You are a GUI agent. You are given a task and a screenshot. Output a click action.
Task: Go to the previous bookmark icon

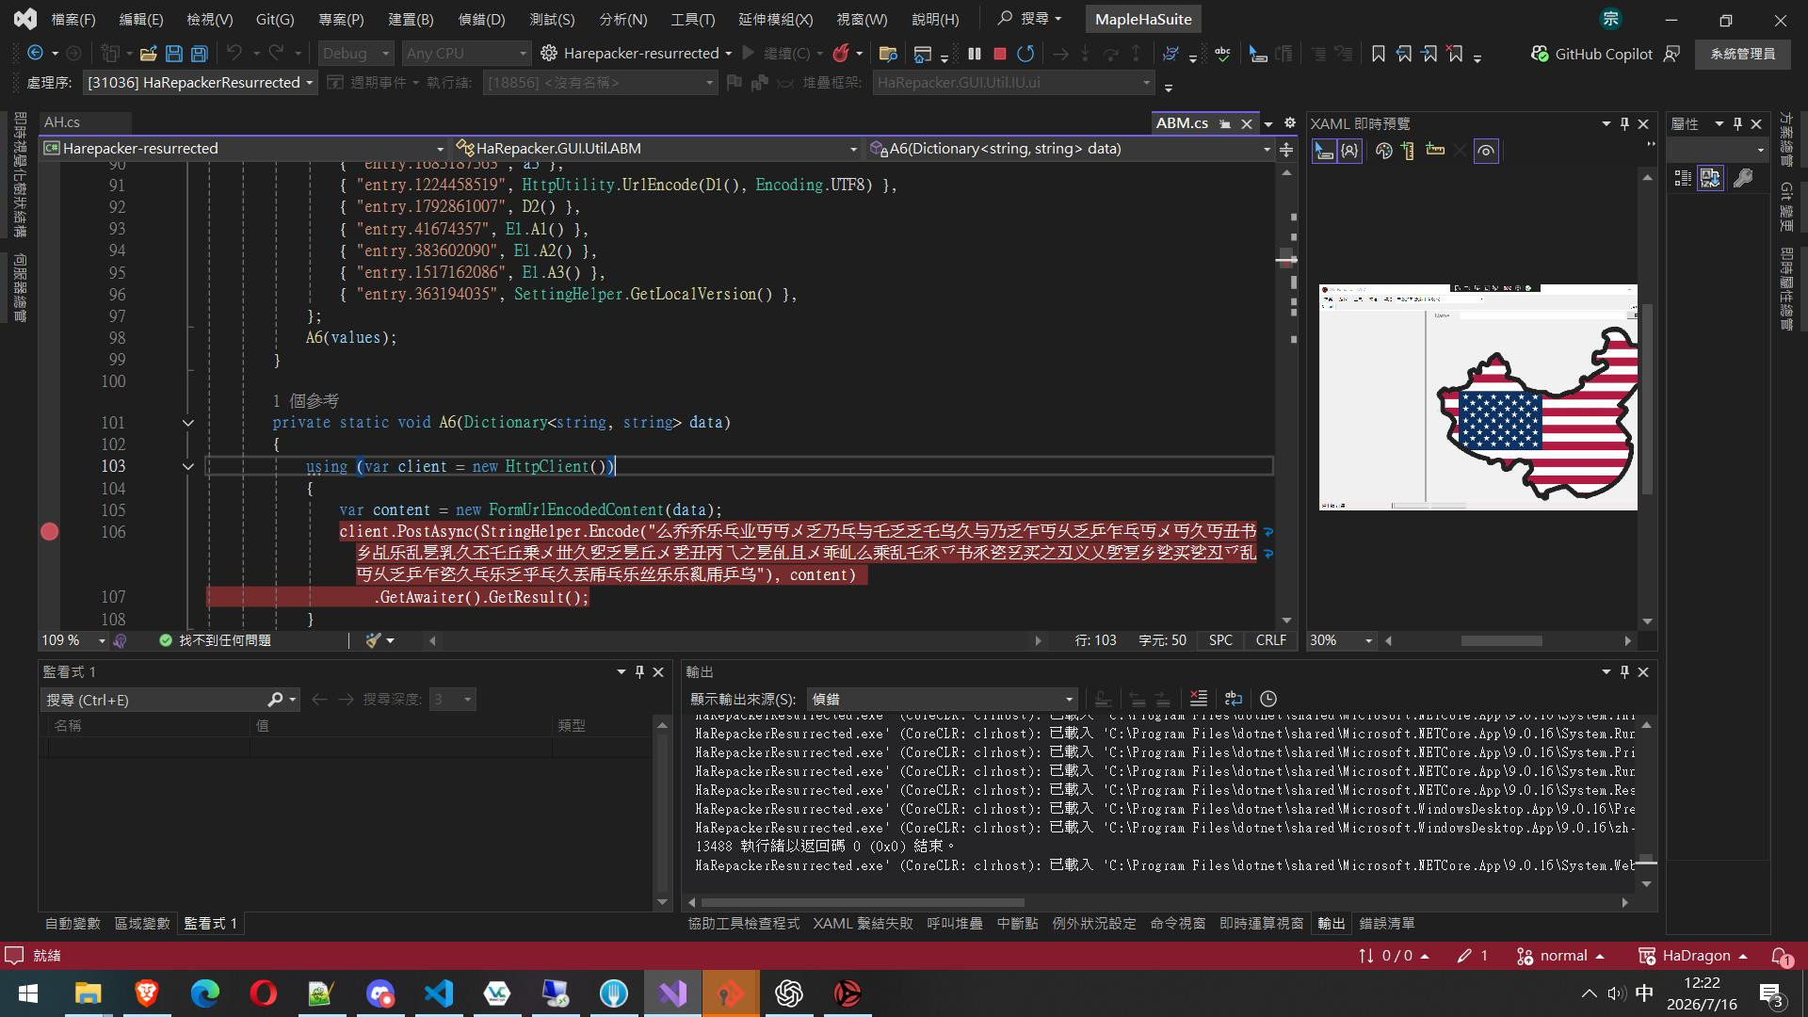[1404, 54]
